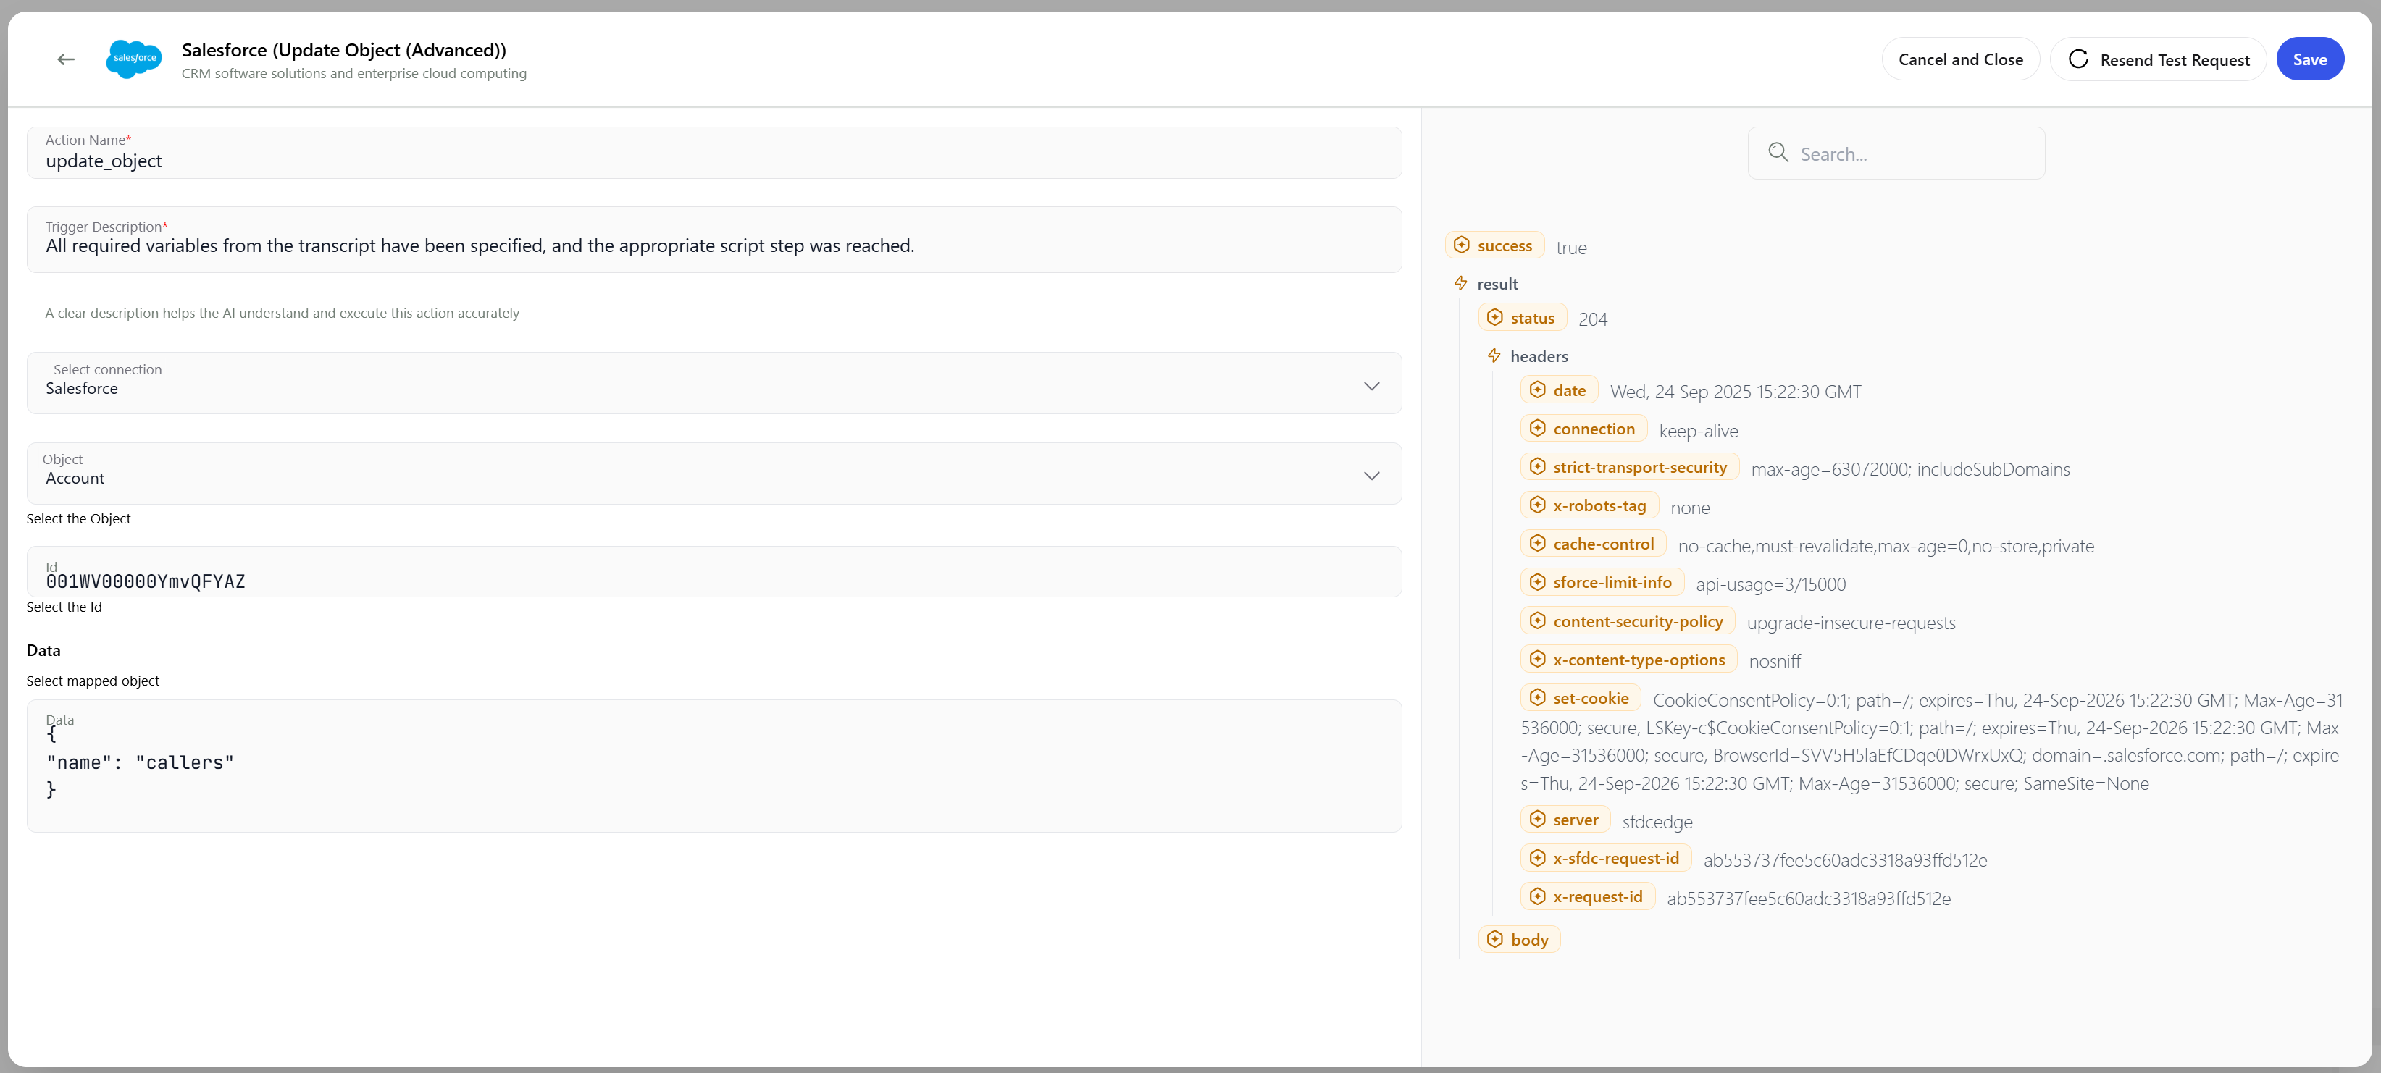Screen dimensions: 2381x1073
Task: Click the hexagon icon on sforce-limit-info
Action: tap(1537, 581)
